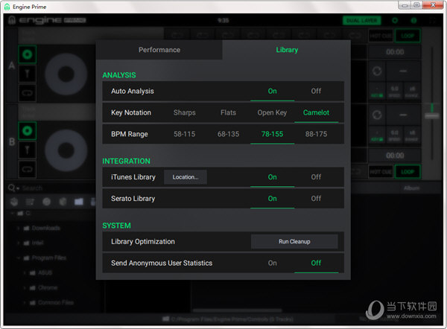
Task: Turn off Send Anonymous User Statistics
Action: point(316,263)
